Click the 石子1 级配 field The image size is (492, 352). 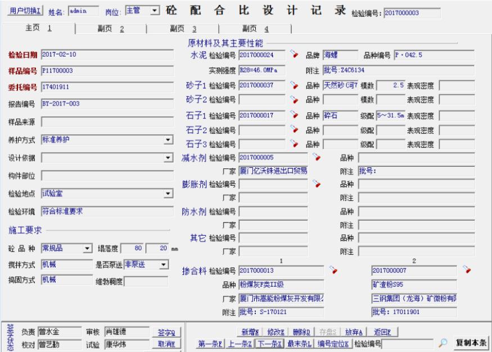point(391,115)
